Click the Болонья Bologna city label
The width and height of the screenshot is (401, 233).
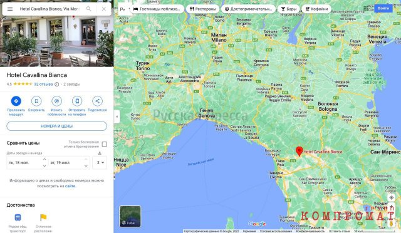click(x=328, y=106)
